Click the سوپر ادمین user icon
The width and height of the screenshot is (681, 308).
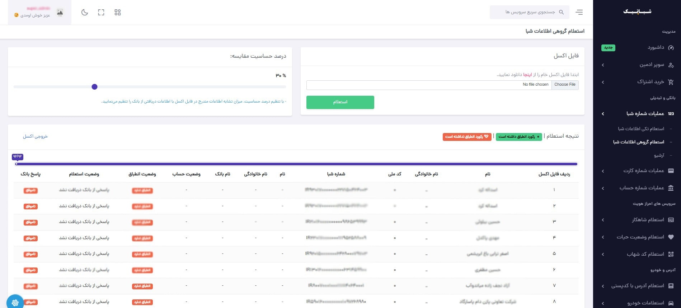[671, 65]
